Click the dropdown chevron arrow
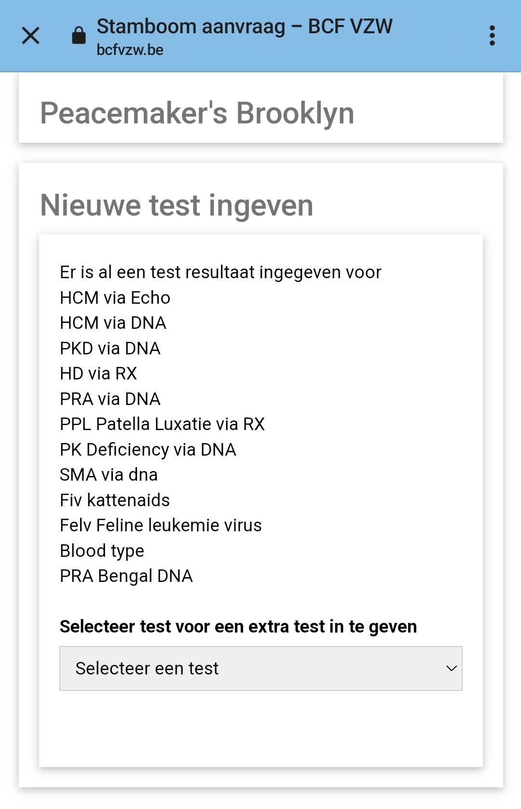521x809 pixels. [x=452, y=668]
